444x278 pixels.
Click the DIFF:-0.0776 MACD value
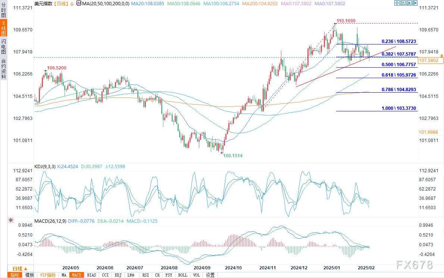pyautogui.click(x=81, y=221)
